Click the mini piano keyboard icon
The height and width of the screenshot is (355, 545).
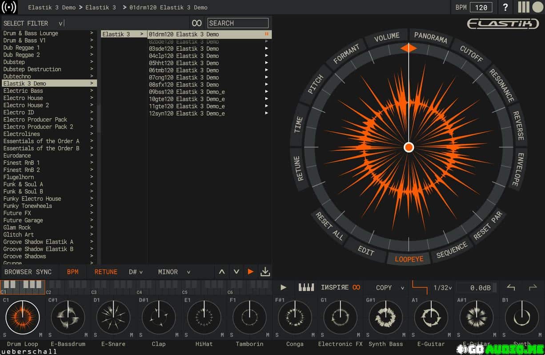coord(306,287)
